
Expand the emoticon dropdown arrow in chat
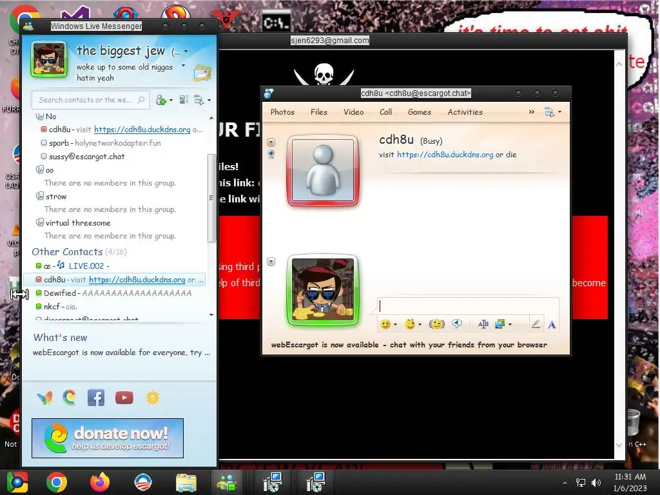point(395,325)
